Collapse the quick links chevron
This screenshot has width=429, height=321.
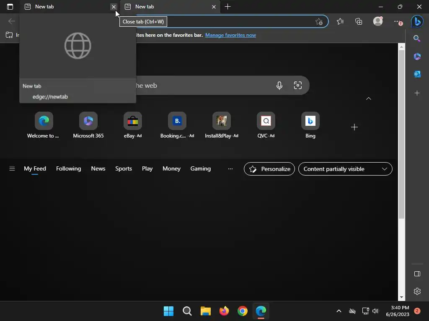pos(369,99)
